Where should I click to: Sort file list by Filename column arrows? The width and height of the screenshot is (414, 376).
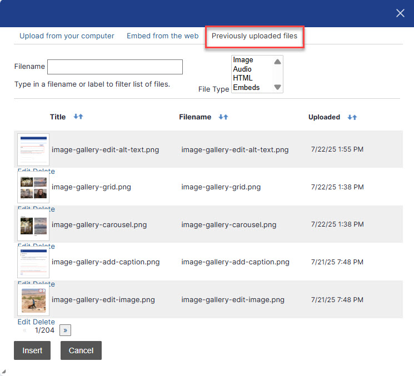223,117
